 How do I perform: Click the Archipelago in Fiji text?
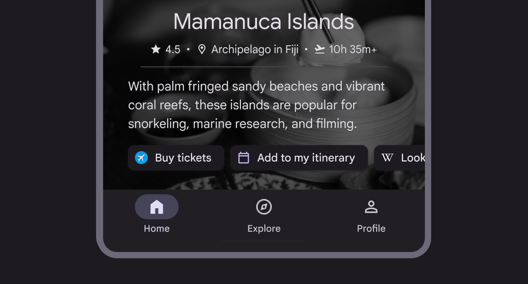coord(255,50)
